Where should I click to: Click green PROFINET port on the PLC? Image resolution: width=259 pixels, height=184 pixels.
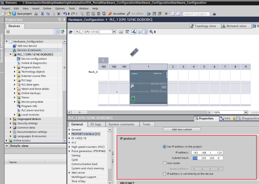pos(133,99)
